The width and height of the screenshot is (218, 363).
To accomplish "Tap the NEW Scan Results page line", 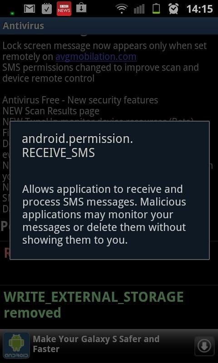I will click(51, 111).
